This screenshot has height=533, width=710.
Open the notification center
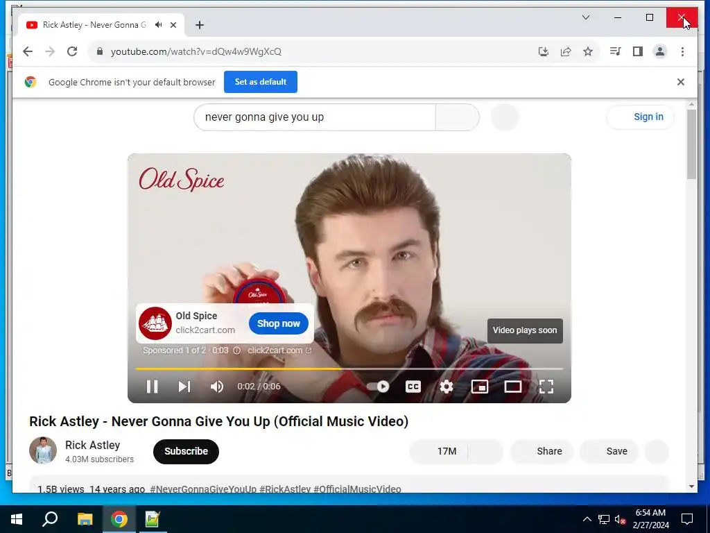coord(687,519)
